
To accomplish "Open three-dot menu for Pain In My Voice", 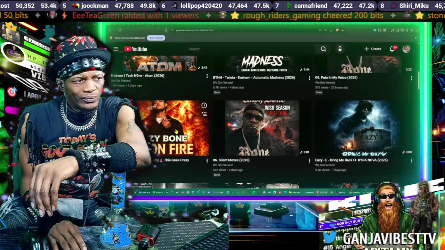I will tap(412, 78).
